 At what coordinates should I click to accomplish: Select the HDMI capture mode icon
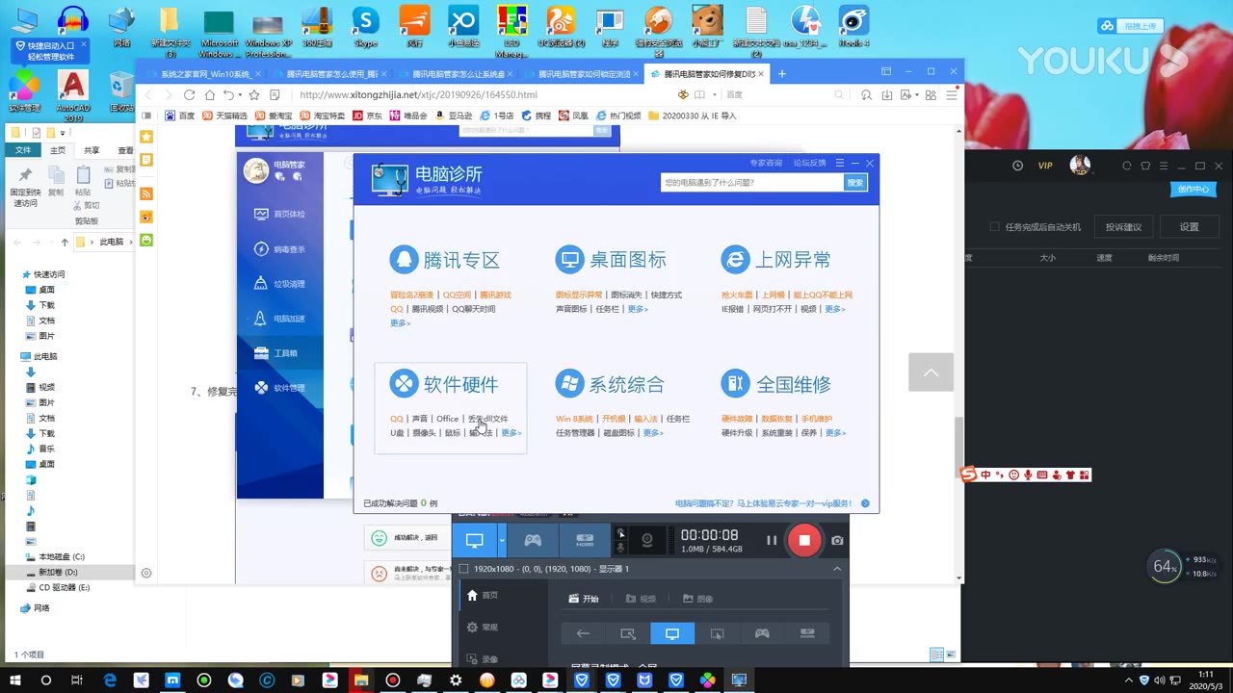coord(586,540)
